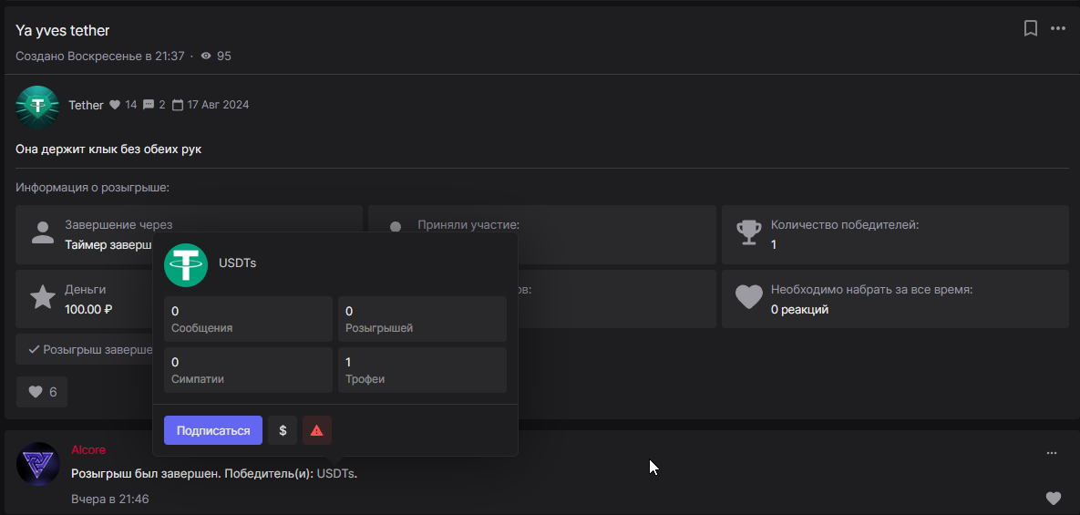Viewport: 1080px width, 515px height.
Task: Open the USDTs username in popup card
Action: pyautogui.click(x=237, y=263)
